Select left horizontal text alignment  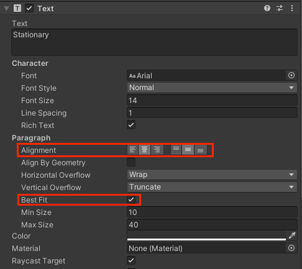[132, 150]
